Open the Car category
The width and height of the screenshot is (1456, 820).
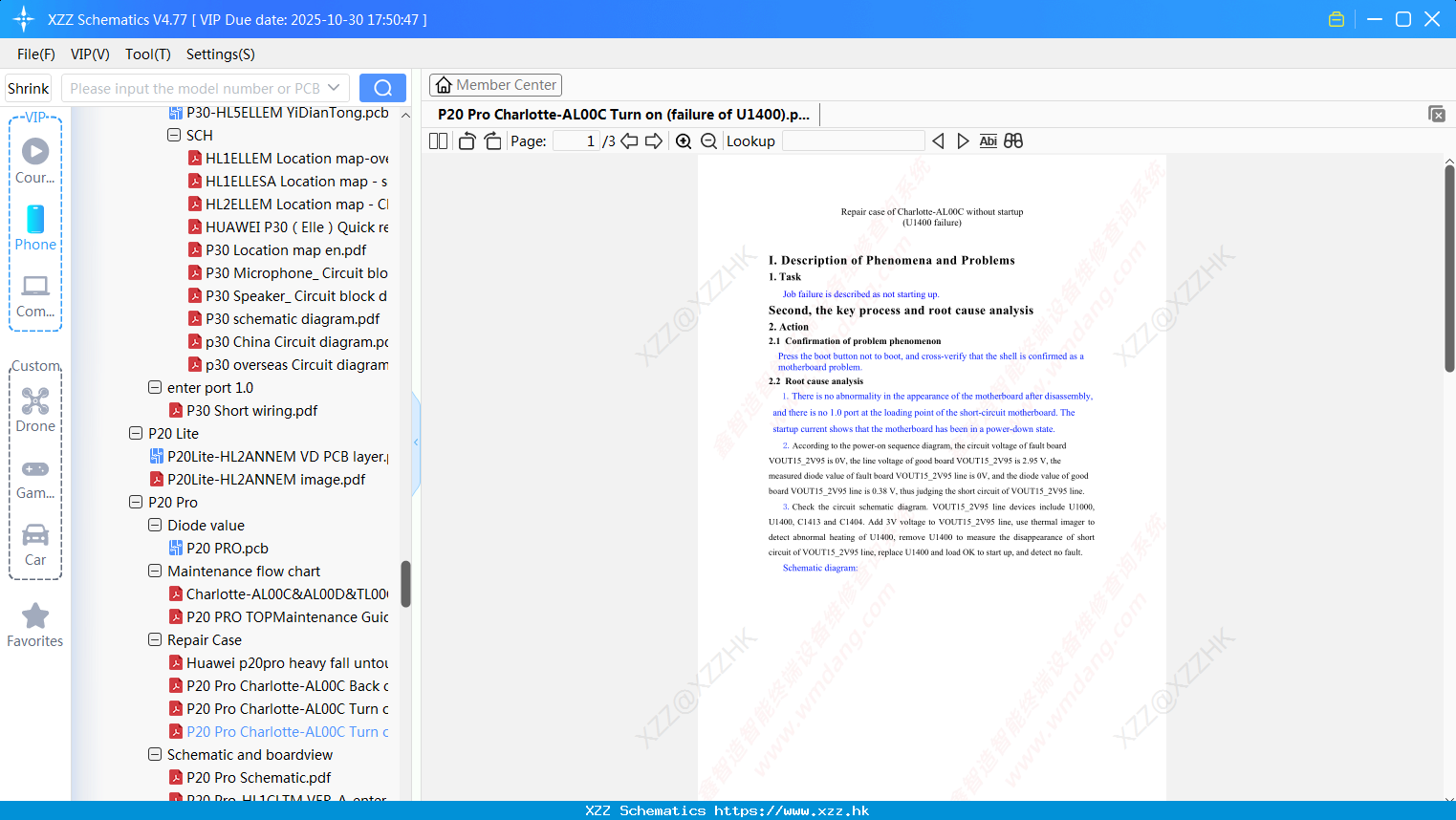[x=35, y=545]
